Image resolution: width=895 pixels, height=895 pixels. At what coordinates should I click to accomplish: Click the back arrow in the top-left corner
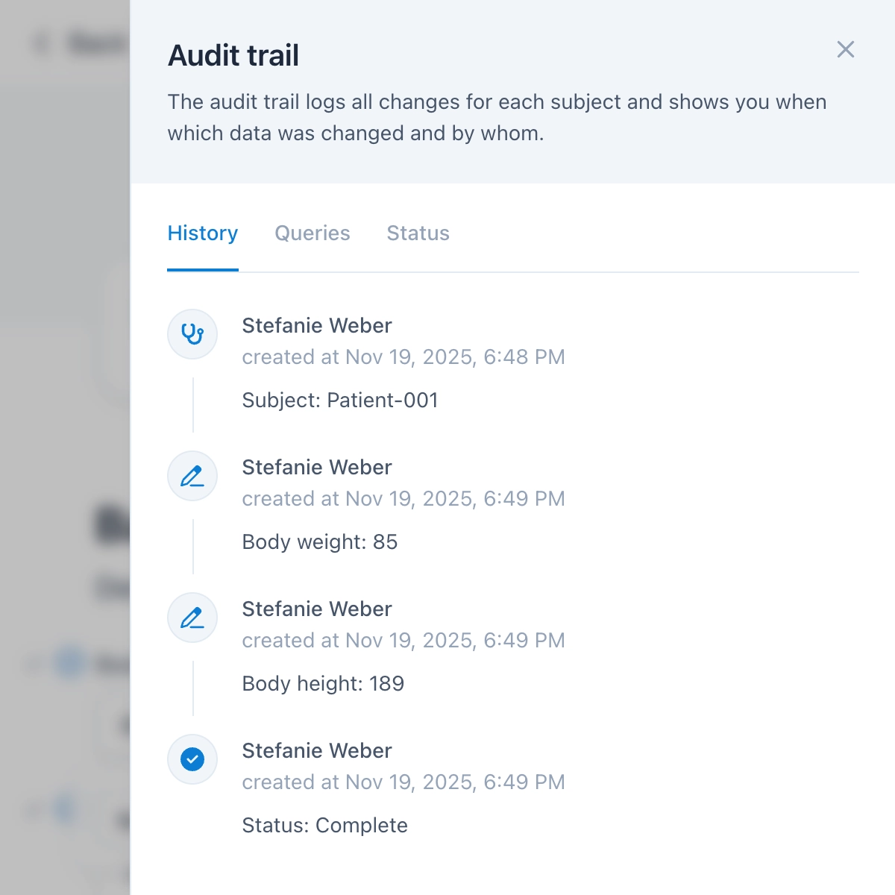tap(37, 43)
